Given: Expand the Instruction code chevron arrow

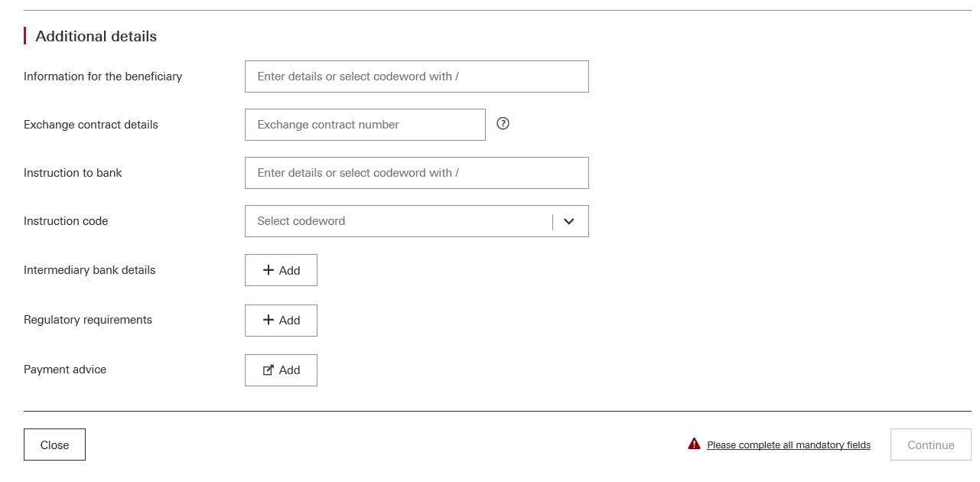Looking at the screenshot, I should coord(568,221).
